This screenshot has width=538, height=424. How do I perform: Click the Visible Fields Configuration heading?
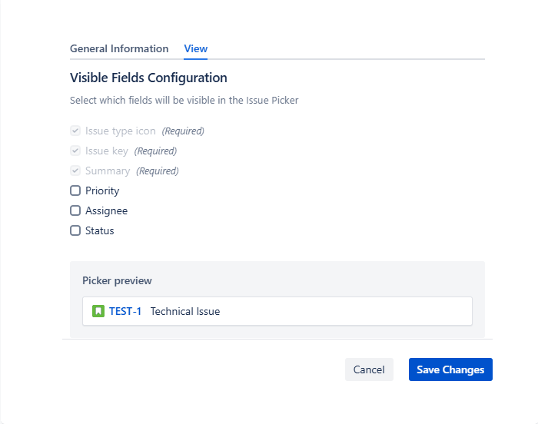click(148, 78)
